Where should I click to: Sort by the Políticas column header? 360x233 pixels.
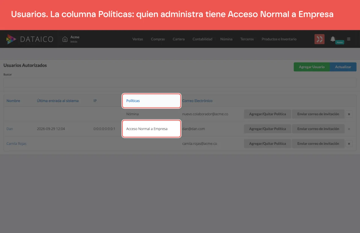(133, 101)
